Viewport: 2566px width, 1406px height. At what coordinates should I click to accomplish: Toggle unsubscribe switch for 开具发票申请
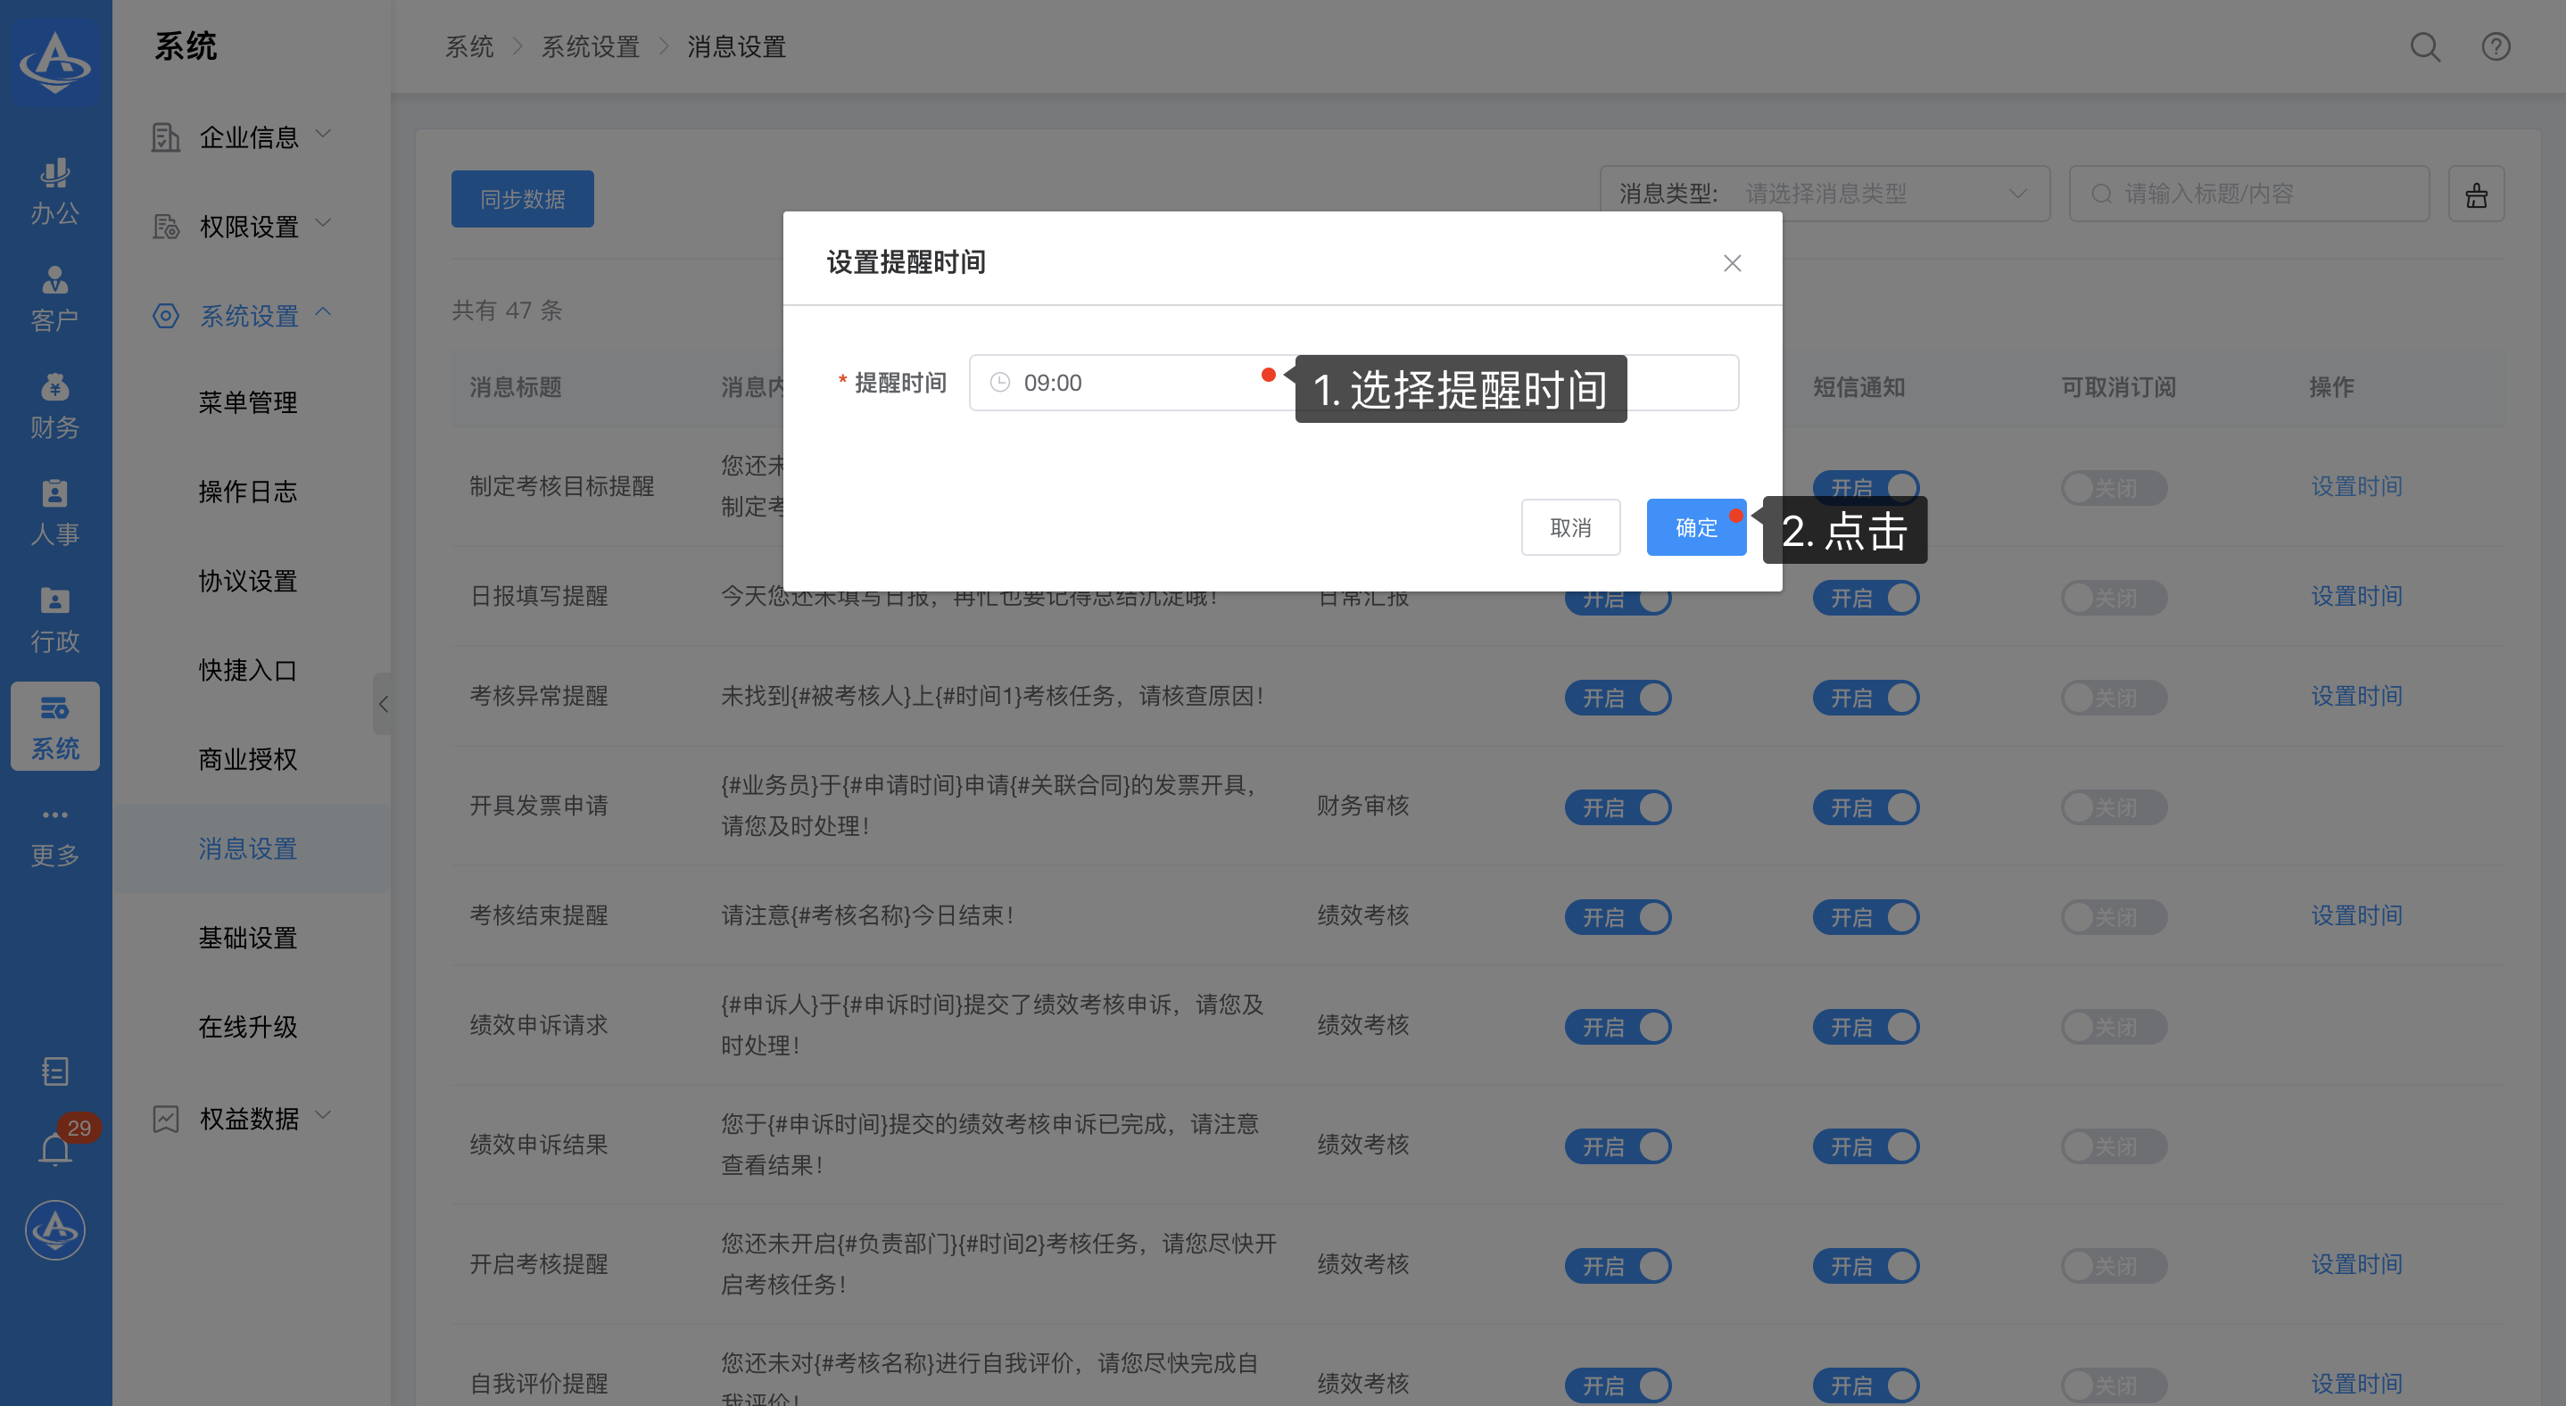[2113, 806]
